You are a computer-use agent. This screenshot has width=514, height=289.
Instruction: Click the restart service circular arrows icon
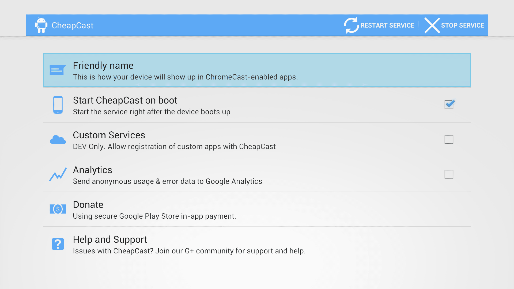[x=351, y=25]
